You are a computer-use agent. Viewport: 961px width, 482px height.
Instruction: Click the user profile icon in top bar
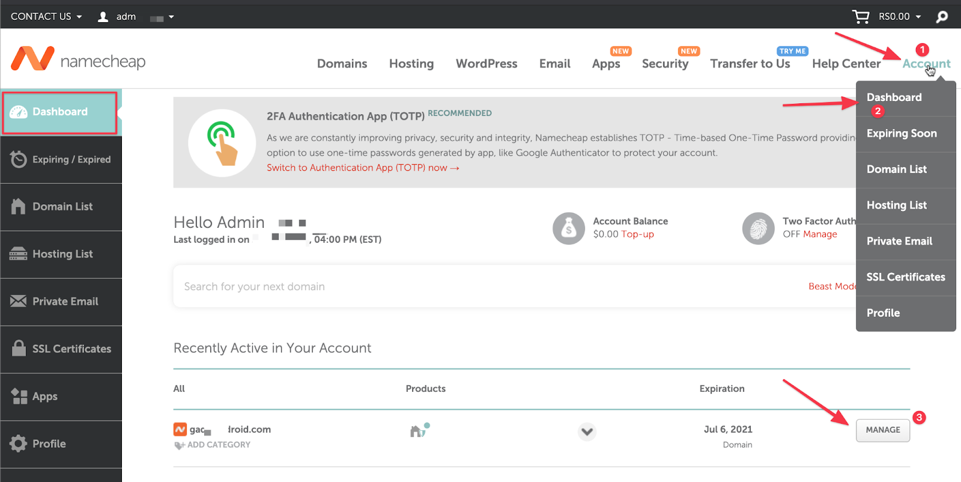[x=103, y=17]
